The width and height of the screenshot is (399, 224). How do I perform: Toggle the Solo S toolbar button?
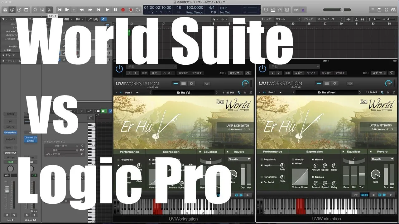[x=287, y=10]
